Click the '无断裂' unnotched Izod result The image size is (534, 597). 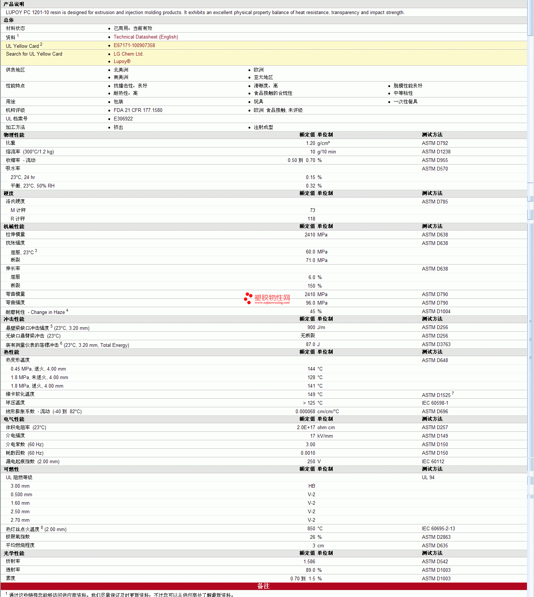308,336
